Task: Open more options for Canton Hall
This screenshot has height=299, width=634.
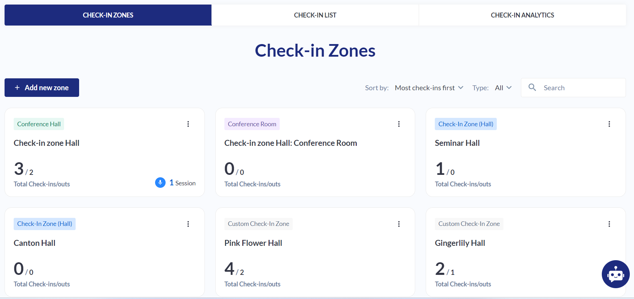Action: 188,224
